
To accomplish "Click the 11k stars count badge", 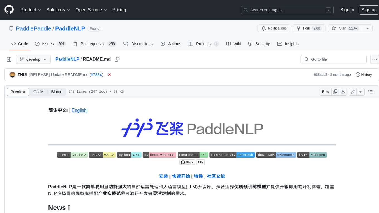I will click(x=201, y=162).
